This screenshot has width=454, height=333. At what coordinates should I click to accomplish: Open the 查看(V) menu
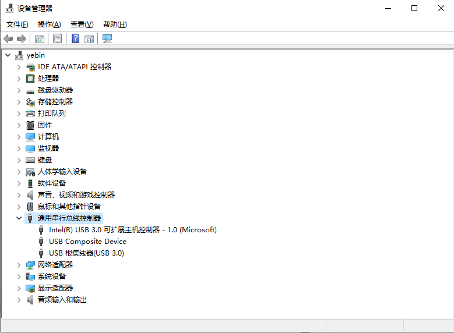(x=82, y=24)
